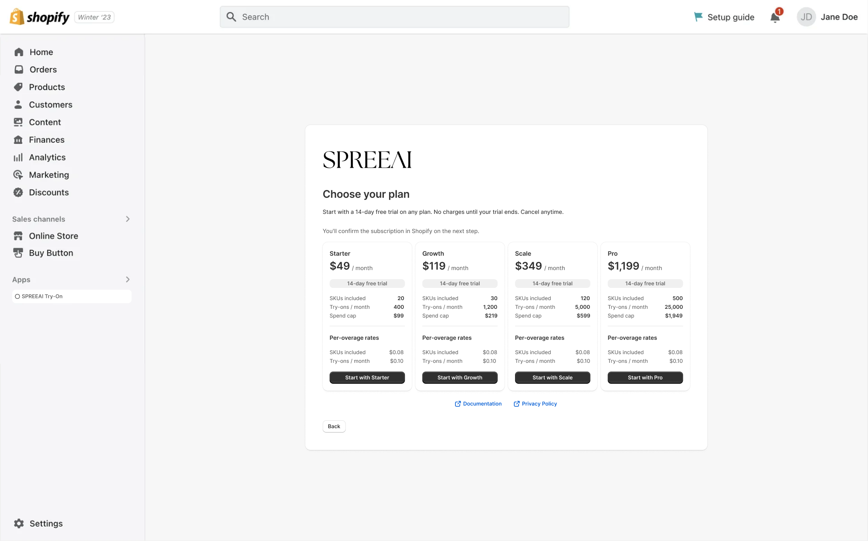Open the Privacy Policy link

tap(539, 404)
